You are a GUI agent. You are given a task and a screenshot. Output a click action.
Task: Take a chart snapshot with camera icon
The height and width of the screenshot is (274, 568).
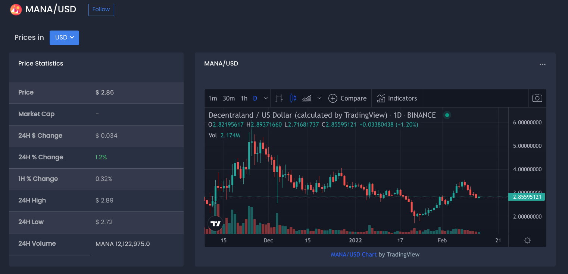(x=537, y=98)
